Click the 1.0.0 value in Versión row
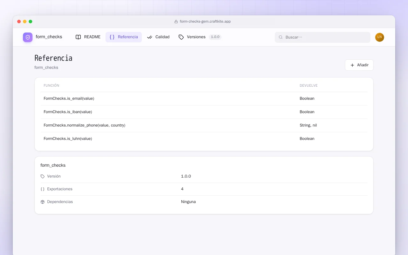Screen dimensions: 408x255 [186, 176]
